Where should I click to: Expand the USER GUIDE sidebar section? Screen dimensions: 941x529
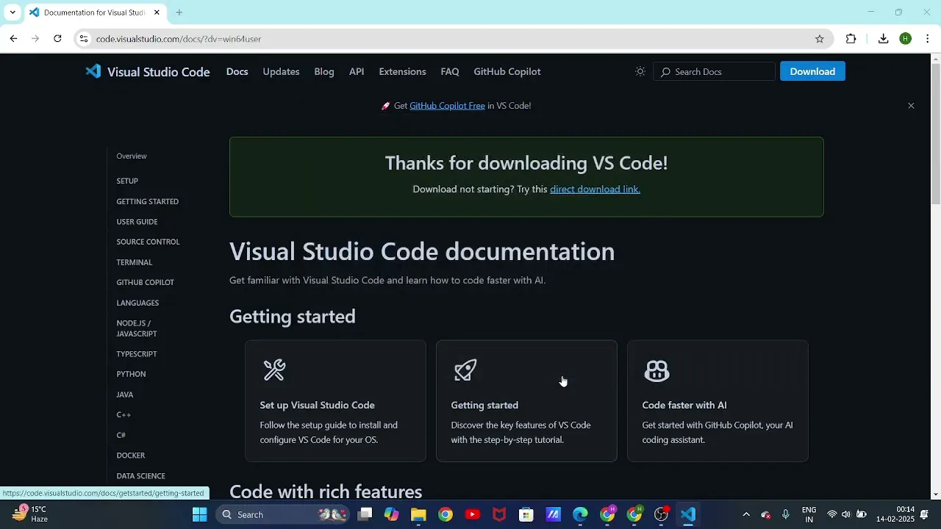click(x=137, y=222)
